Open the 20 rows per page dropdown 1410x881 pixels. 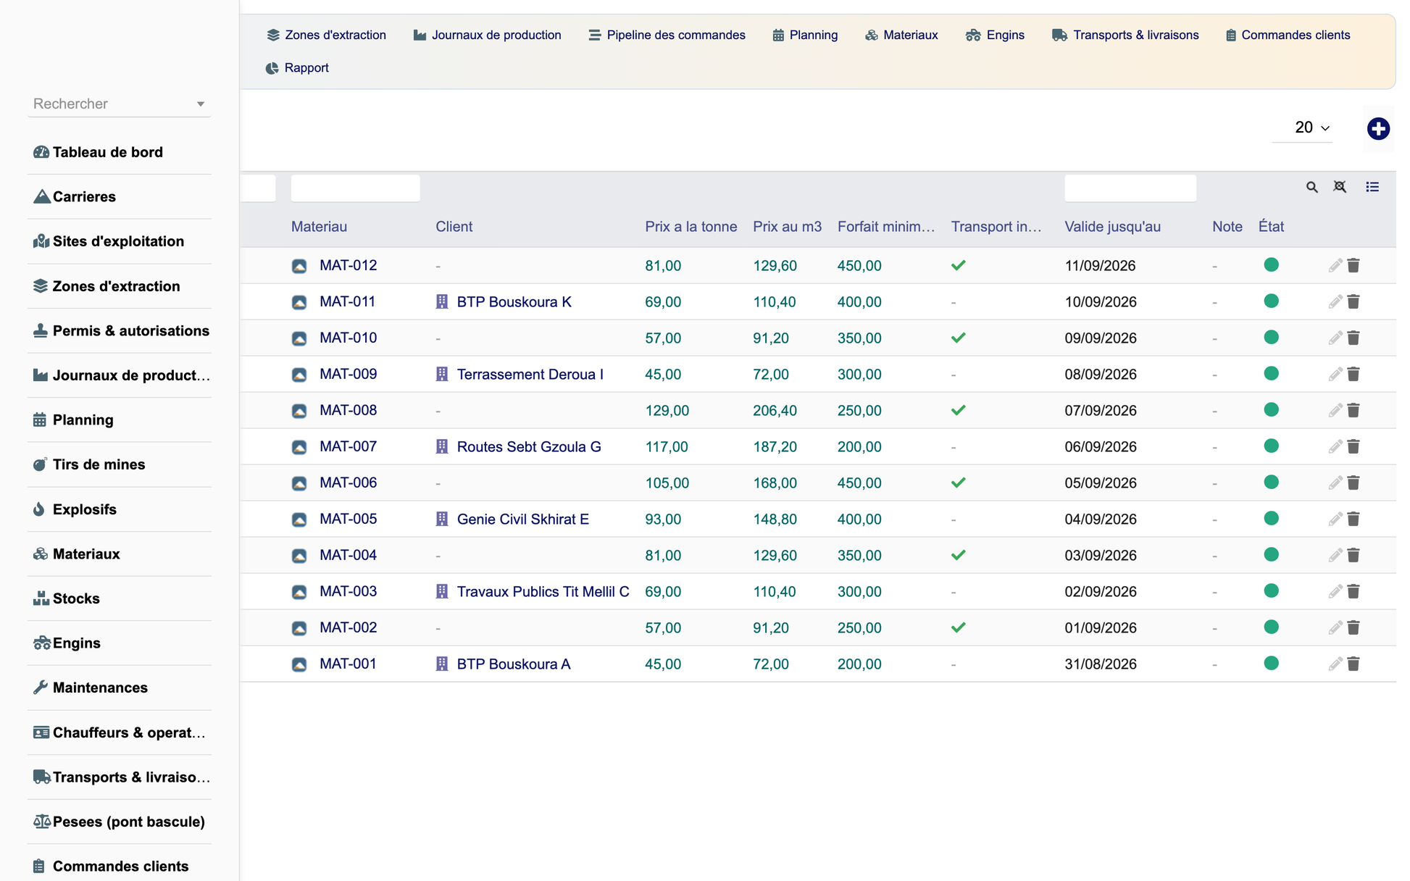(1303, 128)
